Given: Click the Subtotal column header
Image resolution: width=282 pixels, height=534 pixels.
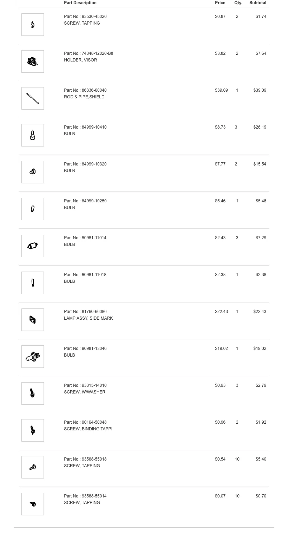Looking at the screenshot, I should point(258,3).
